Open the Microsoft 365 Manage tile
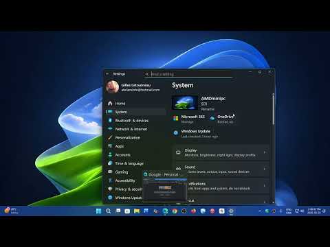The width and height of the screenshot is (330, 247). click(x=189, y=119)
